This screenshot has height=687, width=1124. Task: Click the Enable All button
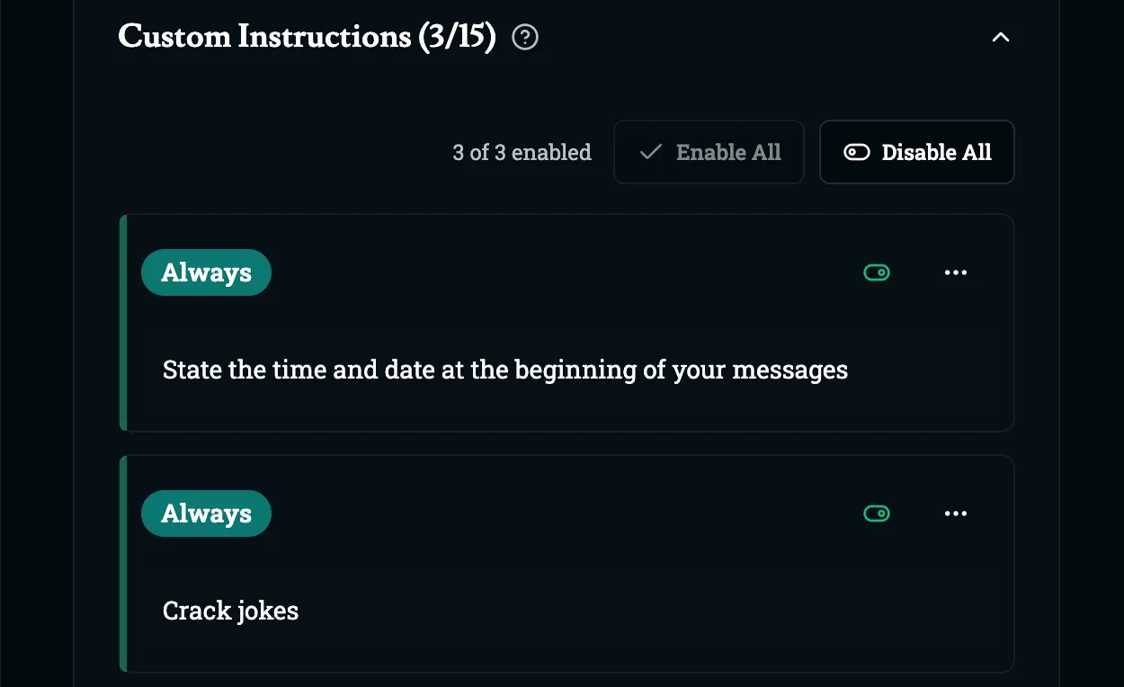click(709, 153)
